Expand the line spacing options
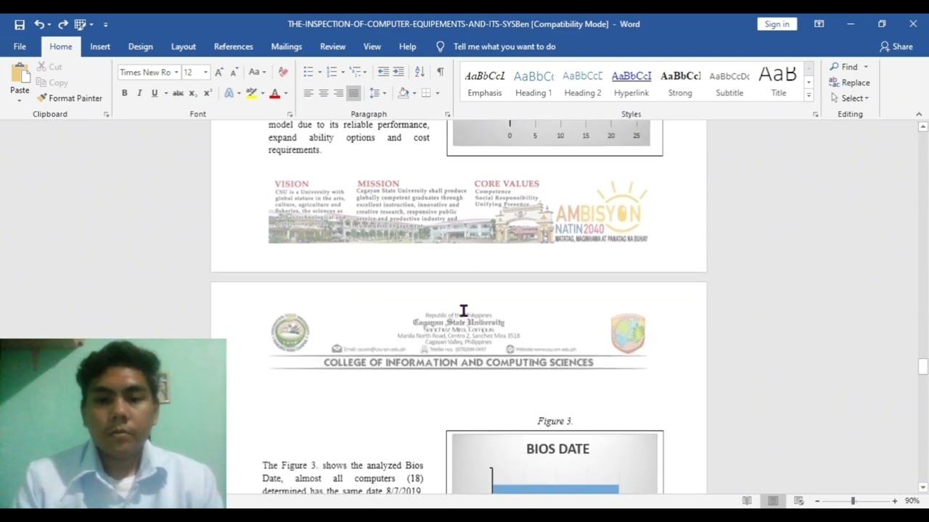 click(377, 93)
